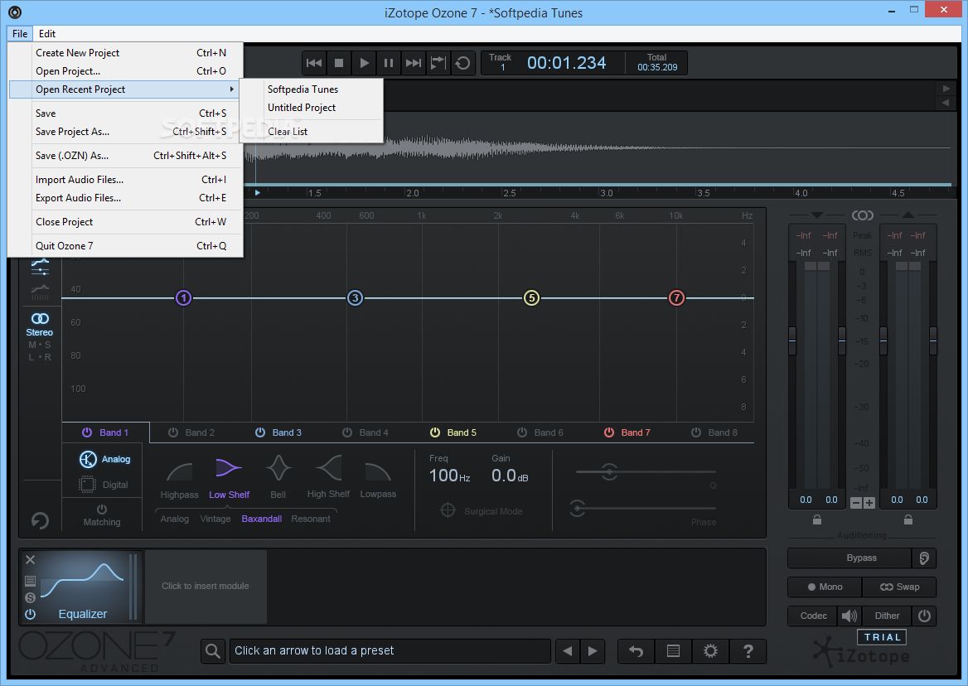This screenshot has width=968, height=686.
Task: Enable EQ Matching mode
Action: 102,515
